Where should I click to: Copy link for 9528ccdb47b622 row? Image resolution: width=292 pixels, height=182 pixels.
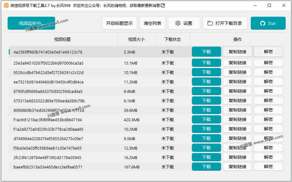[238, 72]
